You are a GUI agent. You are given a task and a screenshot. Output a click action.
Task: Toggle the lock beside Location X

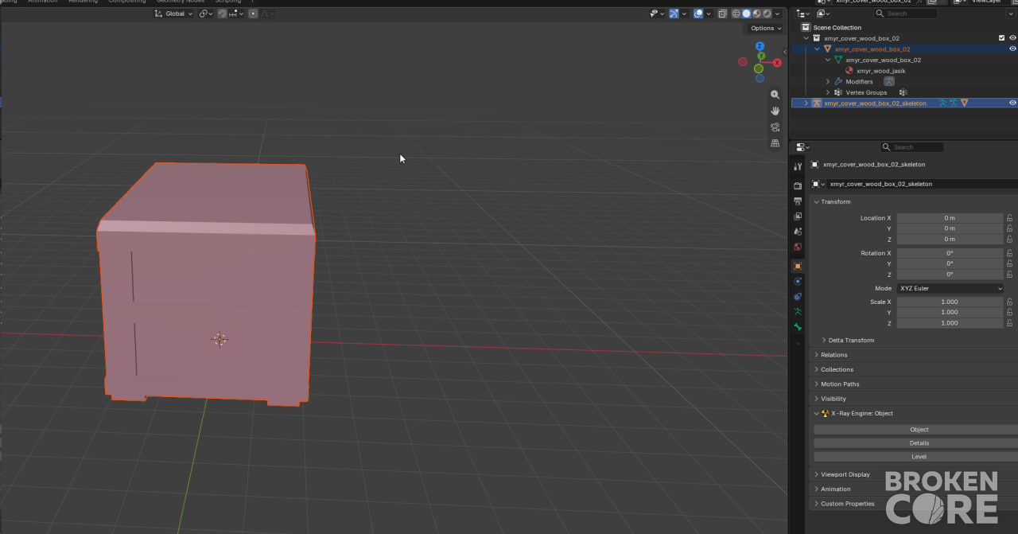(1009, 218)
